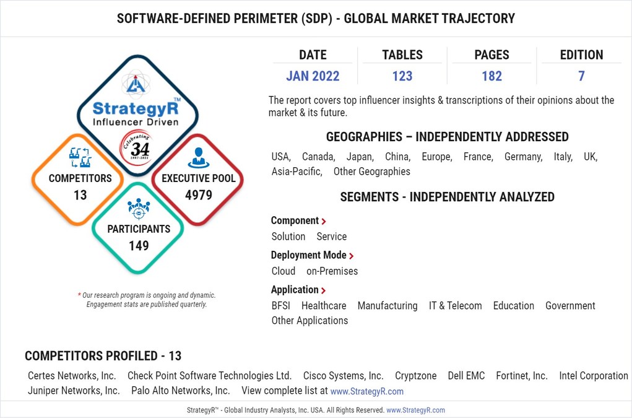The height and width of the screenshot is (418, 632).
Task: Click the research program footnote text
Action: click(x=147, y=300)
